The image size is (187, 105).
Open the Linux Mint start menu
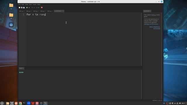(x=2, y=103)
